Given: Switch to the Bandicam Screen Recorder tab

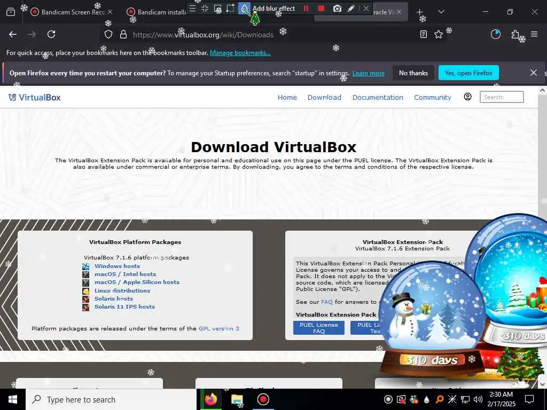Looking at the screenshot, I should tap(72, 12).
